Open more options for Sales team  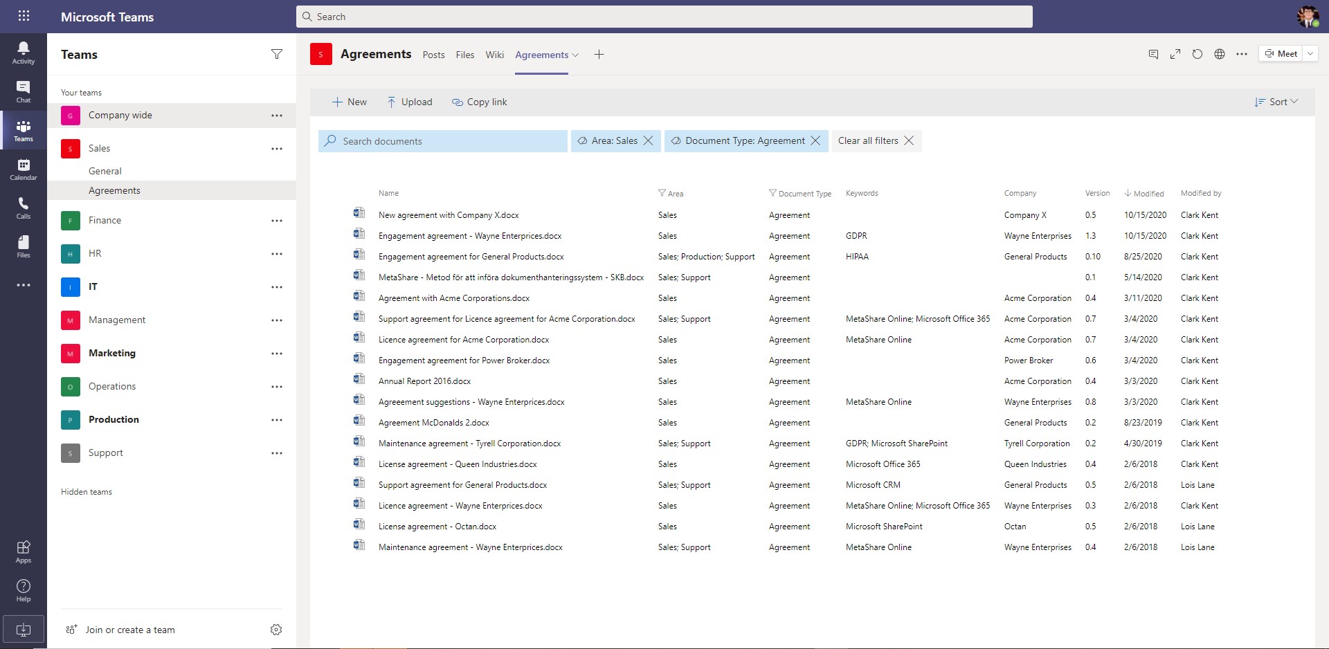coord(277,149)
